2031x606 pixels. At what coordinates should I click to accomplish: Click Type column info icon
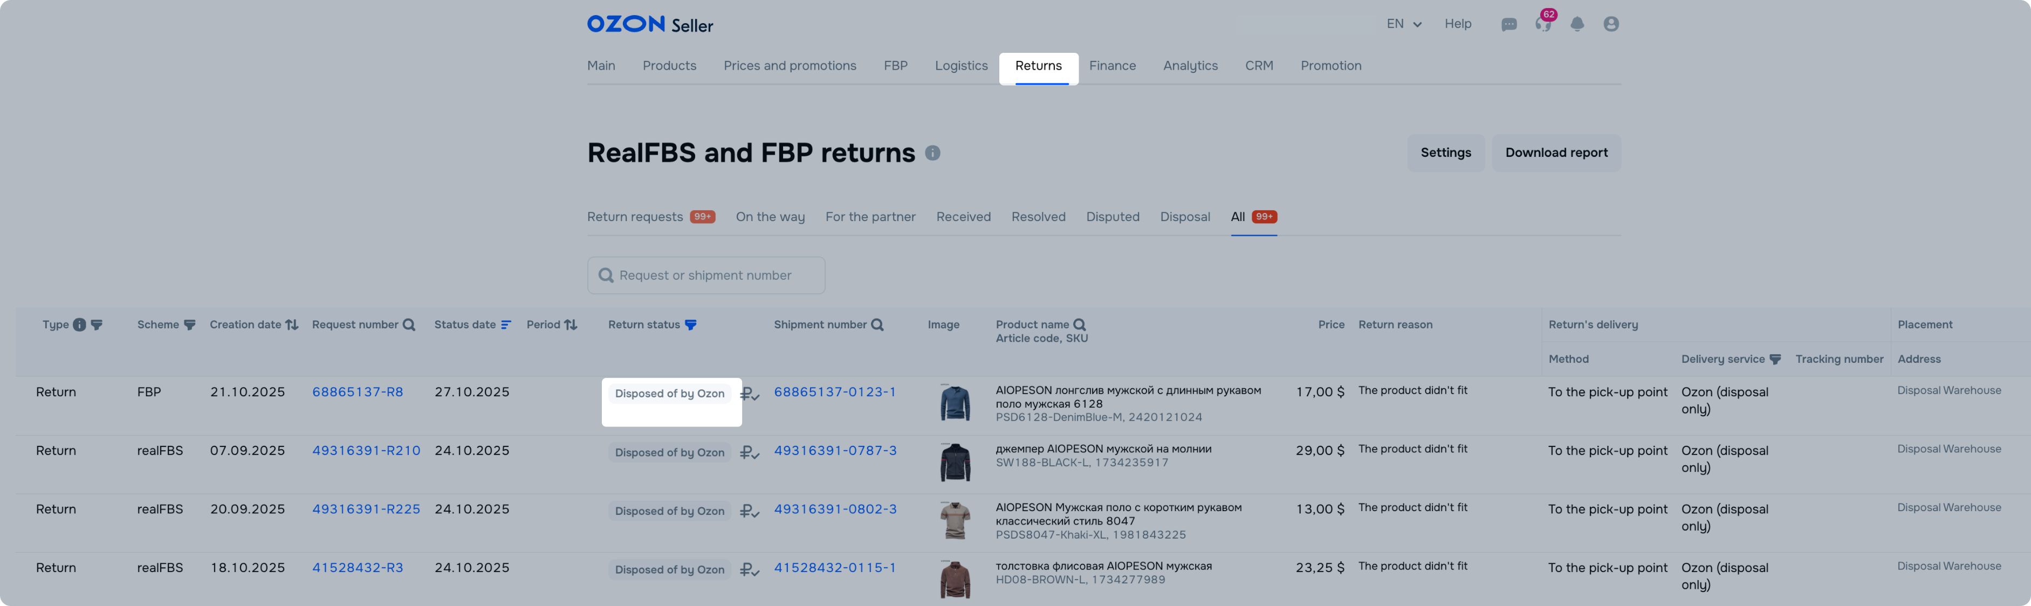pos(80,325)
